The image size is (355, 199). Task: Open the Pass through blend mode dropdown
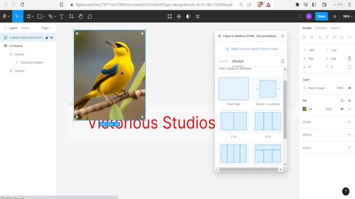[317, 88]
